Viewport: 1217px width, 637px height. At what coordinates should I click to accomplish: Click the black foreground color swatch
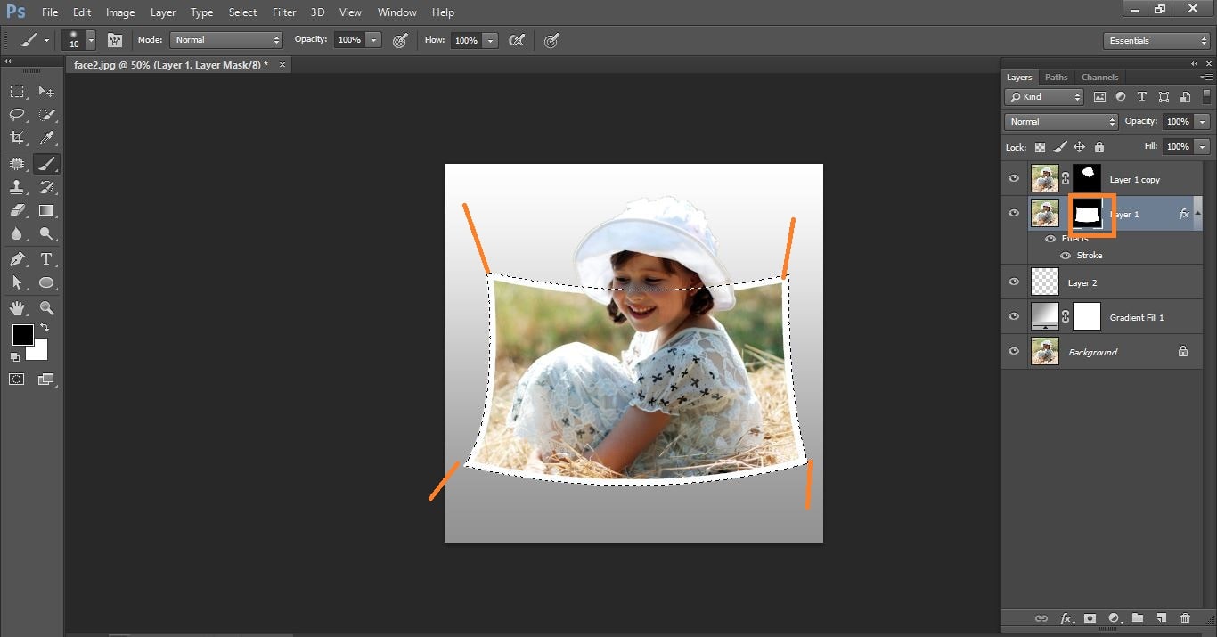click(22, 335)
